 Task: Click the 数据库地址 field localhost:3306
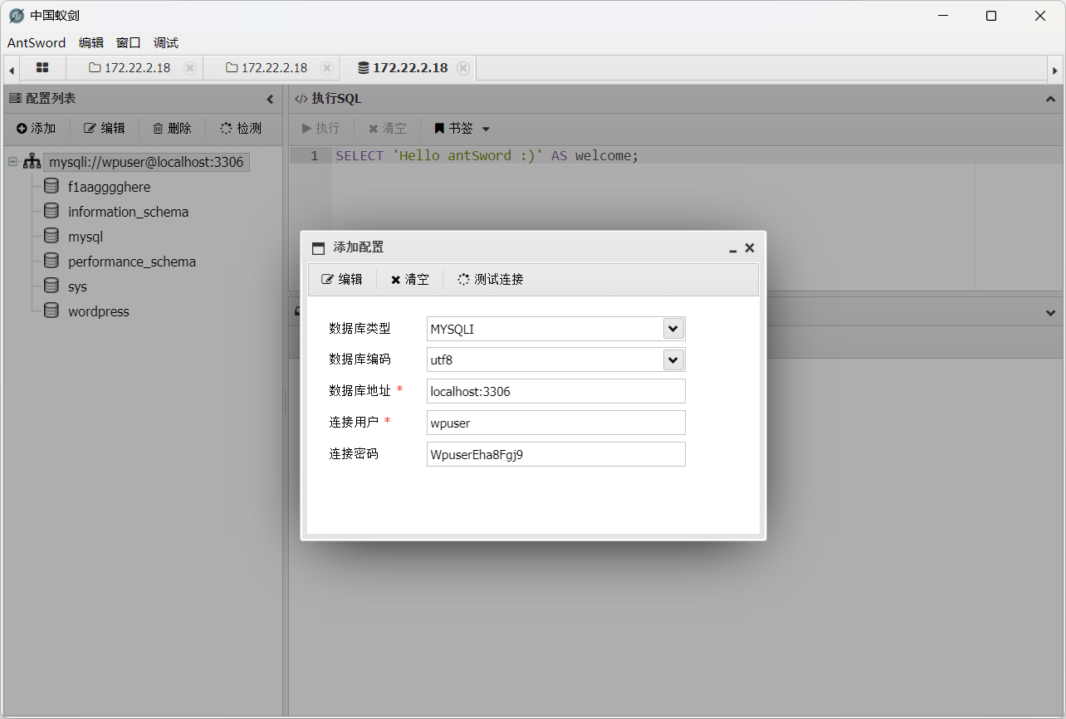(556, 391)
